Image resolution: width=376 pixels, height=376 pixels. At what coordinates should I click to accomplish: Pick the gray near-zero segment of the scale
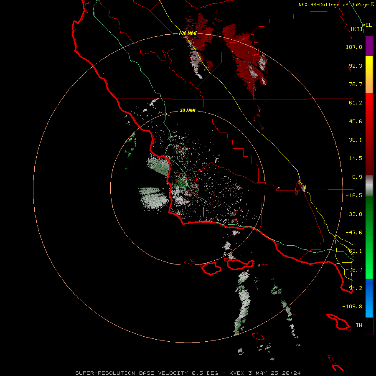click(x=369, y=186)
